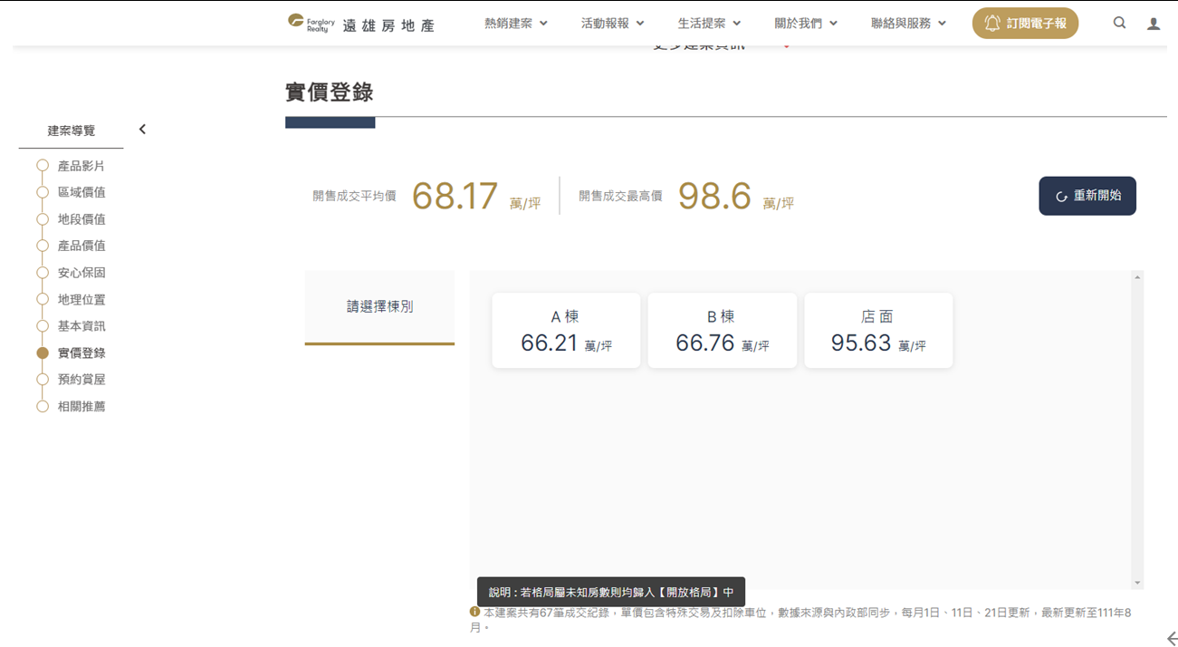The height and width of the screenshot is (647, 1178).
Task: Click the info icon beside the note
Action: click(x=474, y=613)
